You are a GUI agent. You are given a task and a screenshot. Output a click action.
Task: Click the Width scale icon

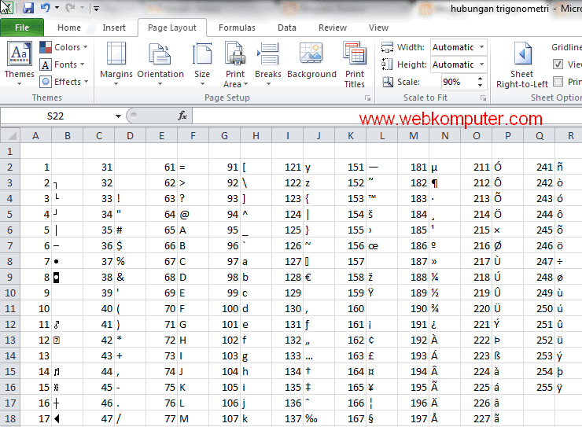click(x=387, y=47)
